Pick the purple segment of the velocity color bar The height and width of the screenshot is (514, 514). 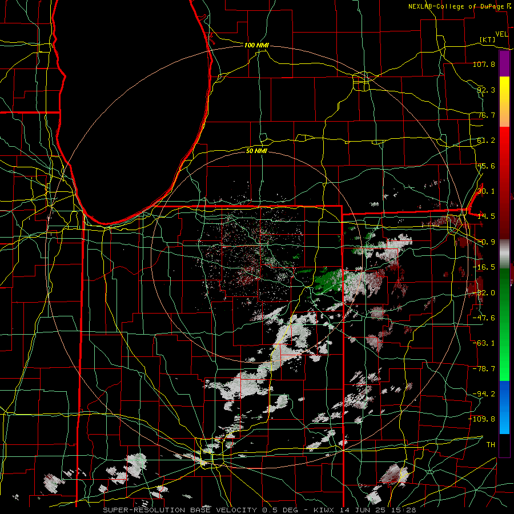click(504, 63)
